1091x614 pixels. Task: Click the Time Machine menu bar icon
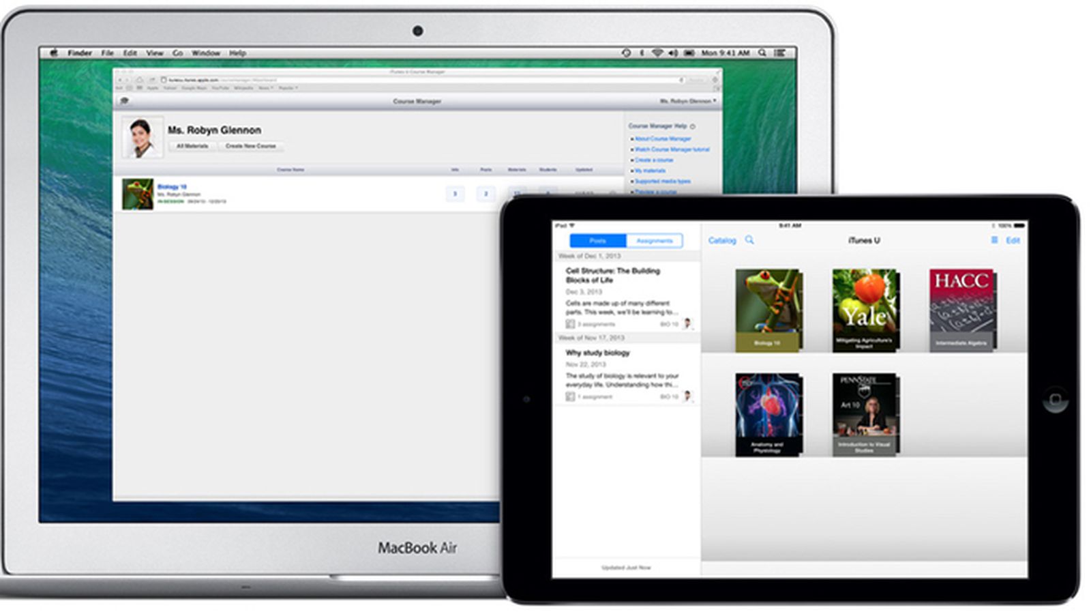[626, 53]
